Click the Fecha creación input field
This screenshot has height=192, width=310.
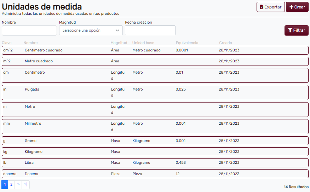pyautogui.click(x=150, y=30)
